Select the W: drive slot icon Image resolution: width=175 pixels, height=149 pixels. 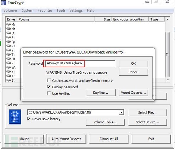coord(9,67)
